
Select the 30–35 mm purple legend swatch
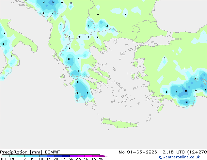click(x=73, y=156)
